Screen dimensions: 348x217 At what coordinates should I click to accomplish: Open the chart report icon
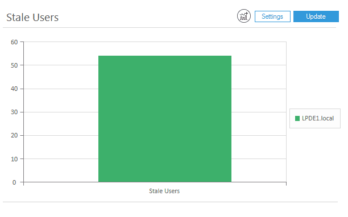point(244,16)
